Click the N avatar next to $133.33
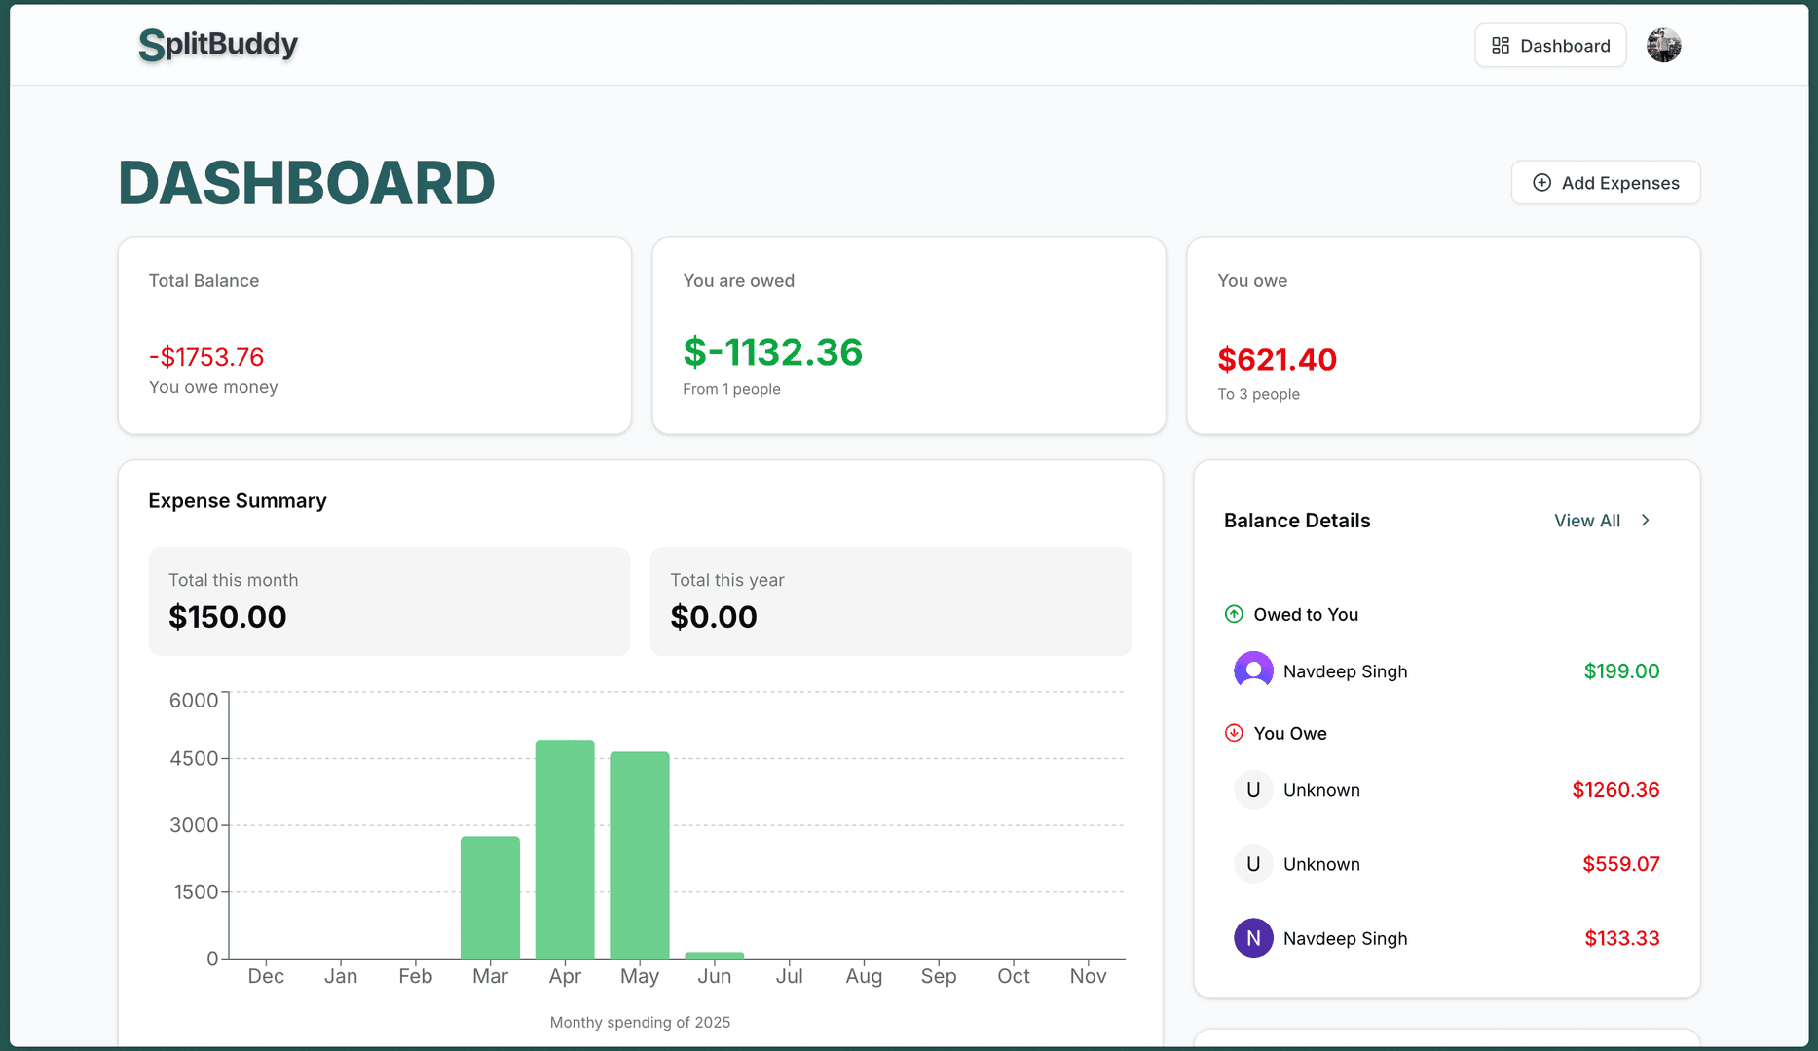 tap(1253, 938)
